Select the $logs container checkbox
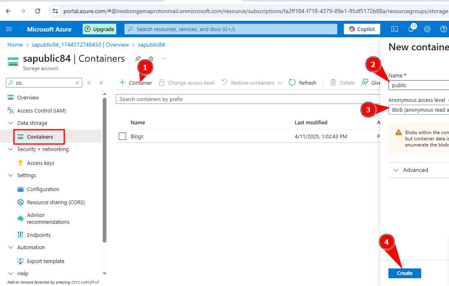The height and width of the screenshot is (286, 449). [x=122, y=136]
